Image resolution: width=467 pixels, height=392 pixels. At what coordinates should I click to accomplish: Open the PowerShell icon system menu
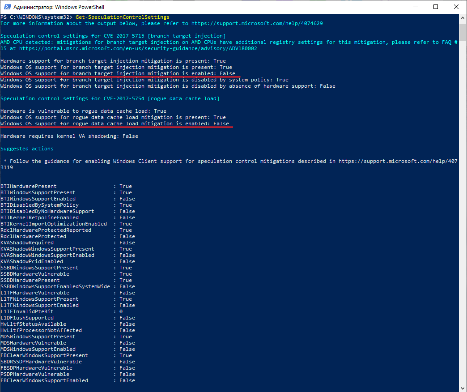(x=8, y=7)
